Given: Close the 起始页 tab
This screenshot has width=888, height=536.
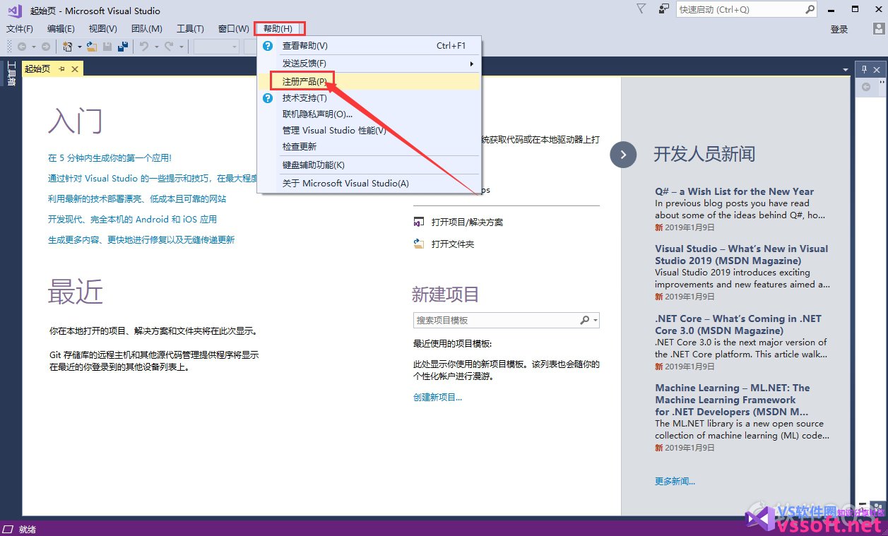Looking at the screenshot, I should [74, 69].
